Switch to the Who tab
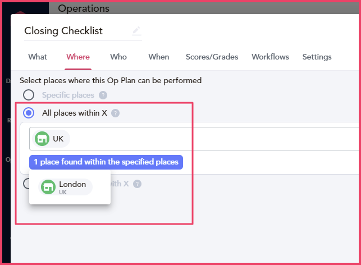 pyautogui.click(x=118, y=57)
